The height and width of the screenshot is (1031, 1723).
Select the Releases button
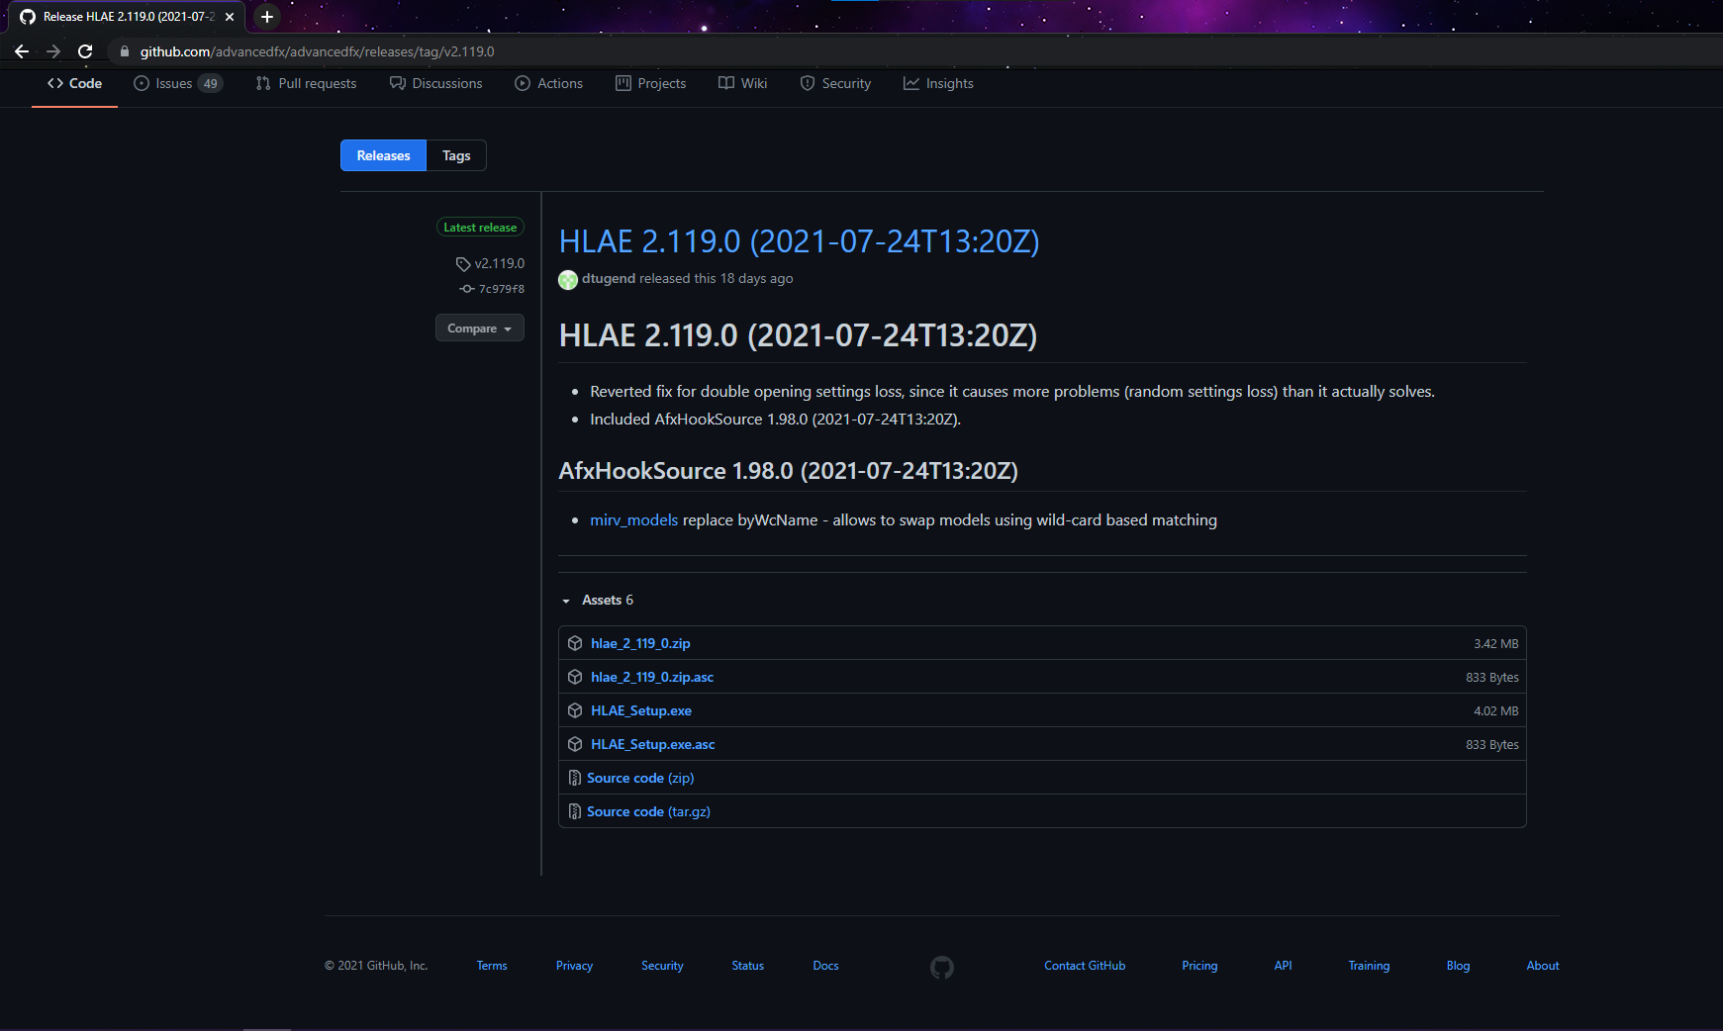pos(383,155)
